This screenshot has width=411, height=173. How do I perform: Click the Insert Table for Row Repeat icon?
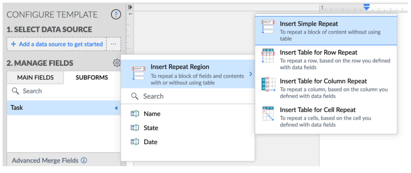268,56
